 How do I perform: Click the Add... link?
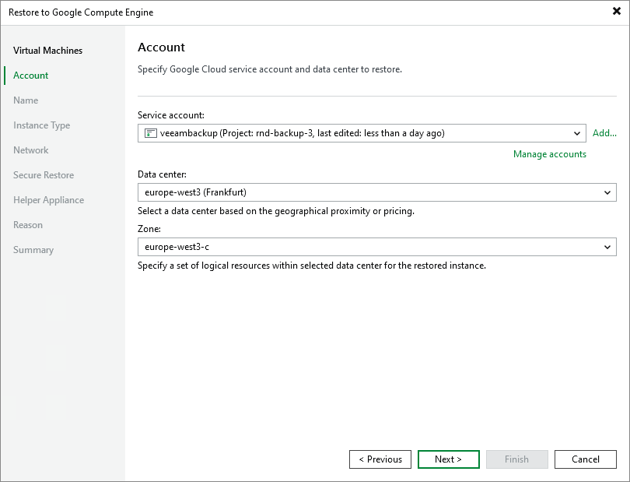click(604, 133)
